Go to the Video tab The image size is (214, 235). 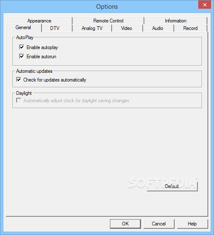tap(127, 28)
